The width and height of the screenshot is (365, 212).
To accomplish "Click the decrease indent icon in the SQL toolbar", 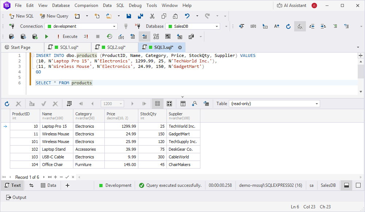I will [x=311, y=26].
